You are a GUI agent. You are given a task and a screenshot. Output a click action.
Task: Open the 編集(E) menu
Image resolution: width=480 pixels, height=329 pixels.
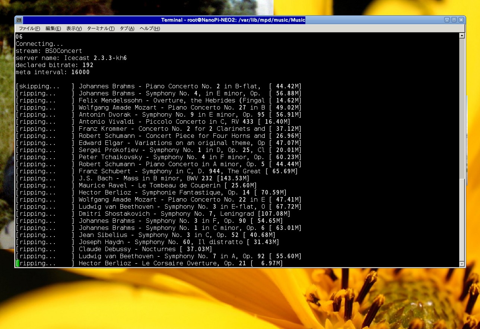(53, 29)
